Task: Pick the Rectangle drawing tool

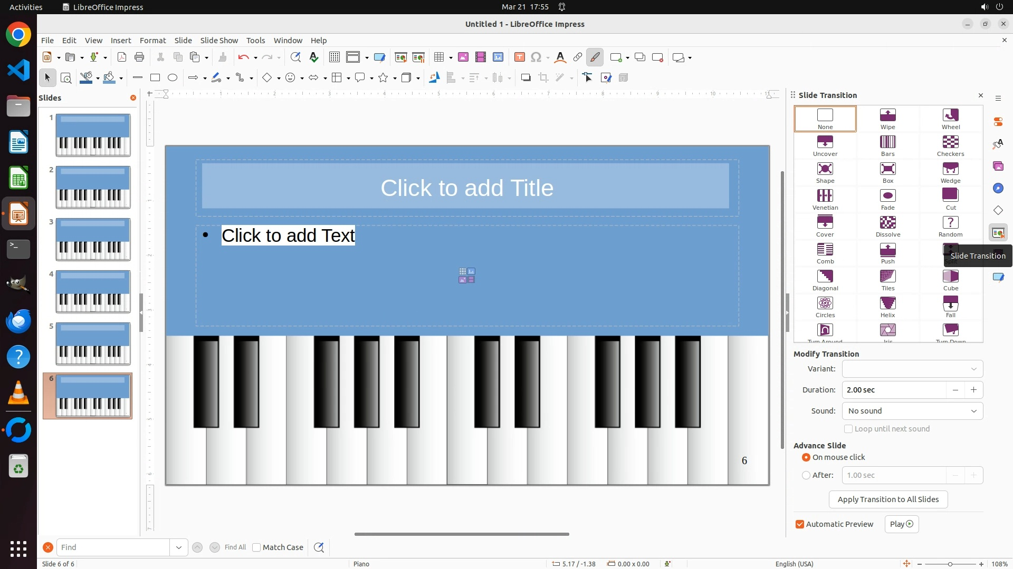Action: (x=155, y=78)
